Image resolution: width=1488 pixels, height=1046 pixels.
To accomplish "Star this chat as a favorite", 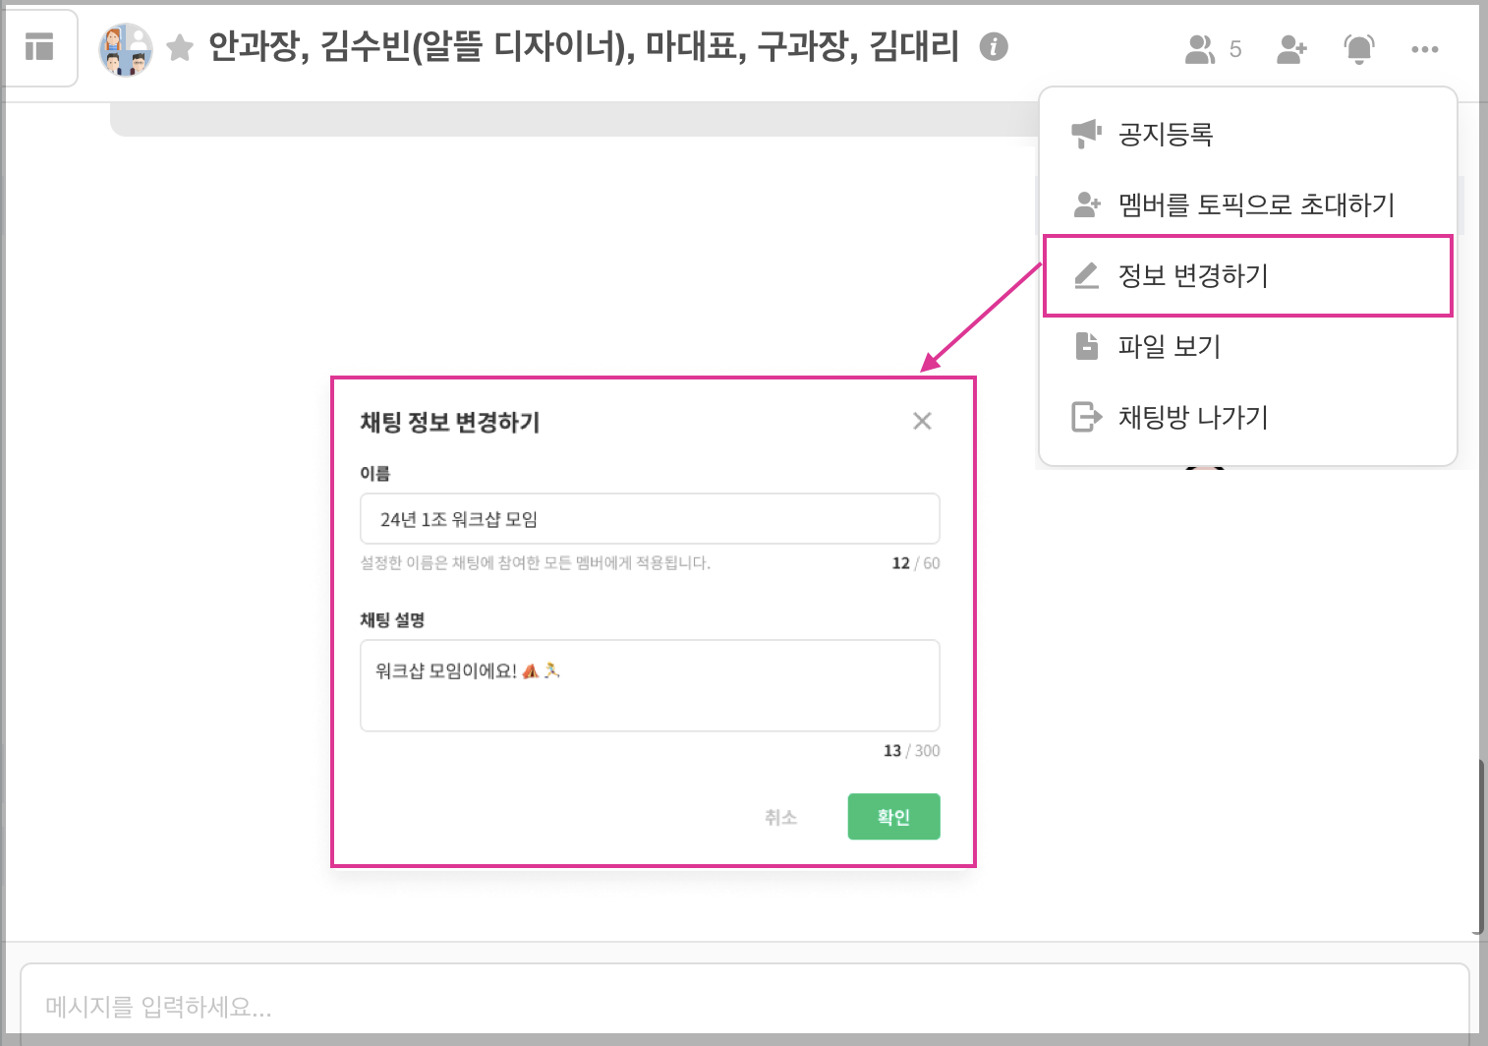I will click(180, 47).
